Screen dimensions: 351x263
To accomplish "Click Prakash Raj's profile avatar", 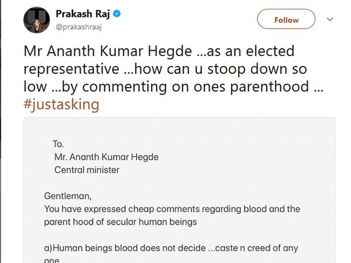I will [36, 21].
